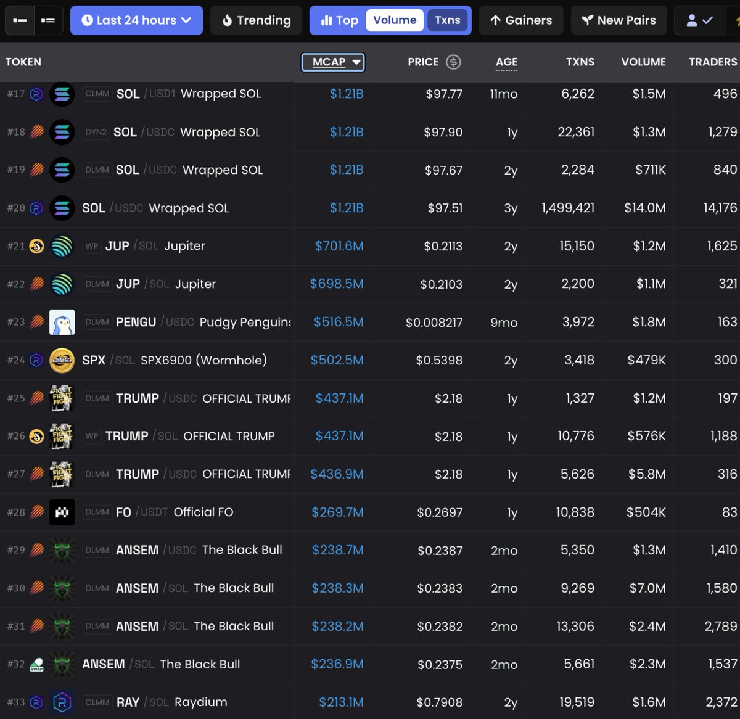The width and height of the screenshot is (740, 719).
Task: Click traders count 2,789
Action: pos(721,626)
